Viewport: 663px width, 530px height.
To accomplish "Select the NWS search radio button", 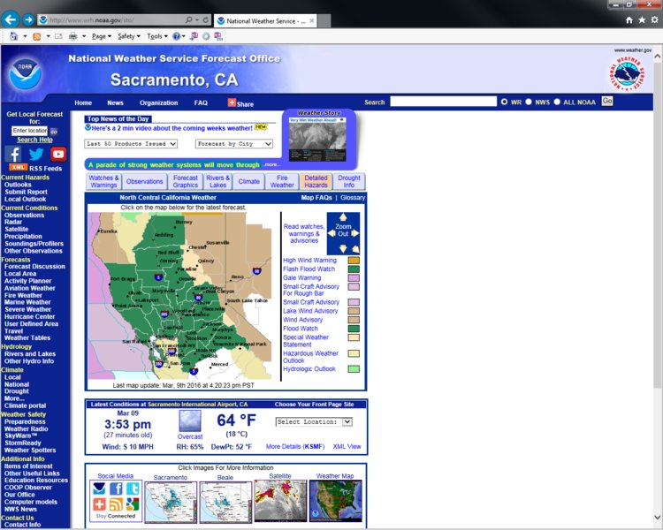I will 529,102.
